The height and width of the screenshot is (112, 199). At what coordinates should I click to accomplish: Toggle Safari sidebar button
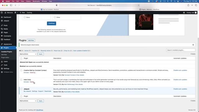(11, 5)
